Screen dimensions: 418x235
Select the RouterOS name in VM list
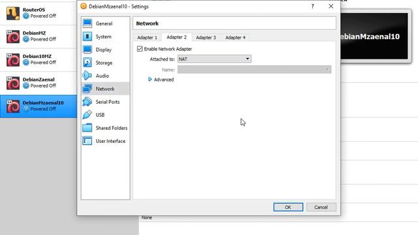pos(34,10)
